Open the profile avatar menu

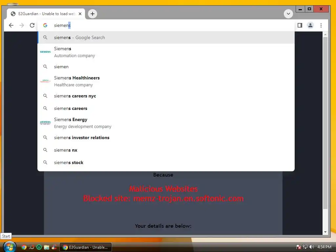(310, 25)
